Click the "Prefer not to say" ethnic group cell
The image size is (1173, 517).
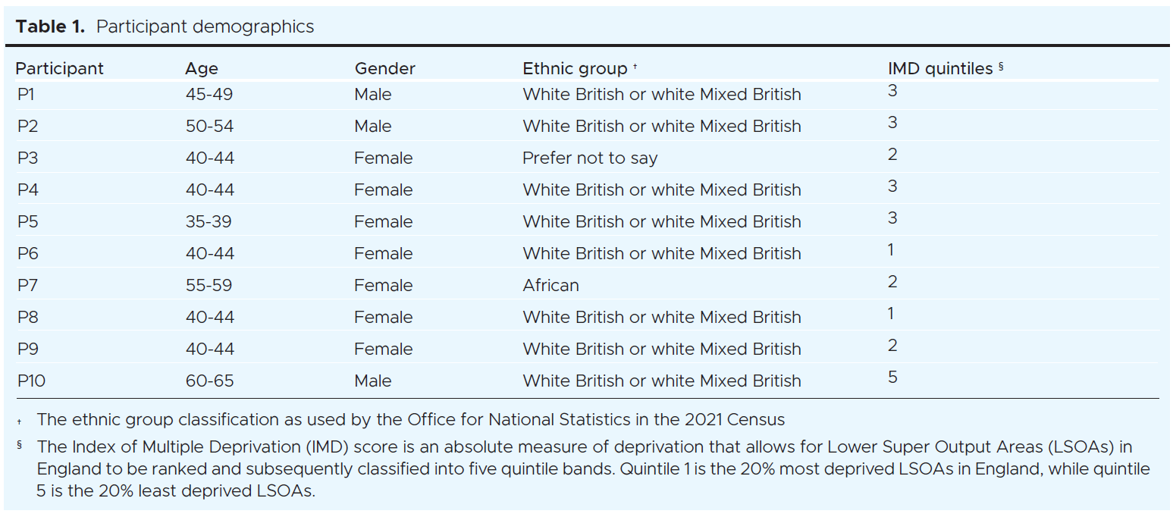590,158
